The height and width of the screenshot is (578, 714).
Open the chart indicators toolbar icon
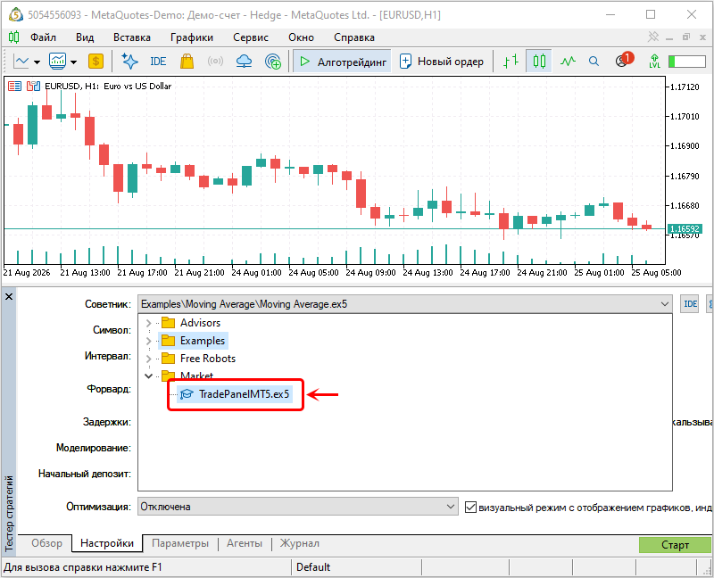click(58, 62)
